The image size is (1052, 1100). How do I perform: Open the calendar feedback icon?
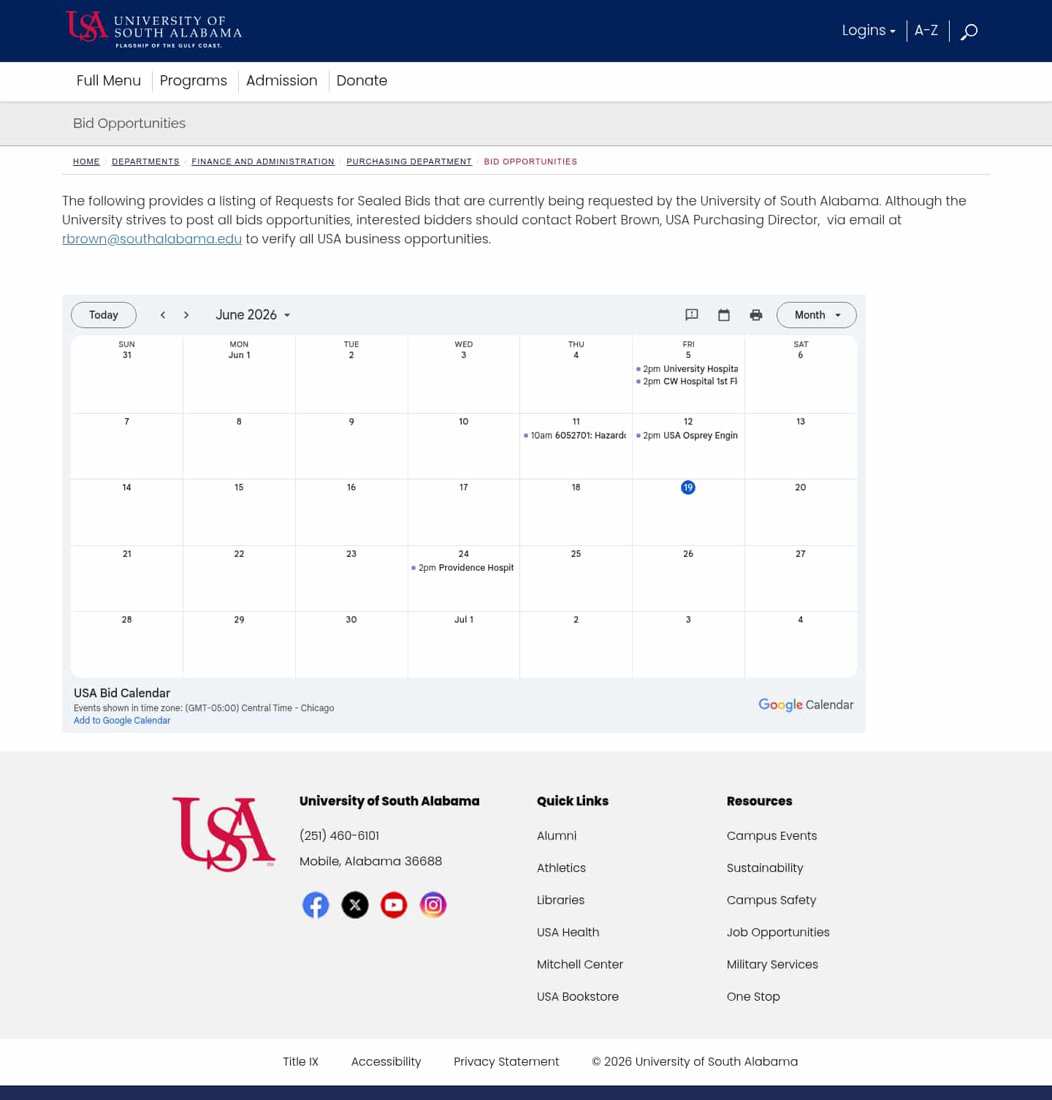(692, 315)
